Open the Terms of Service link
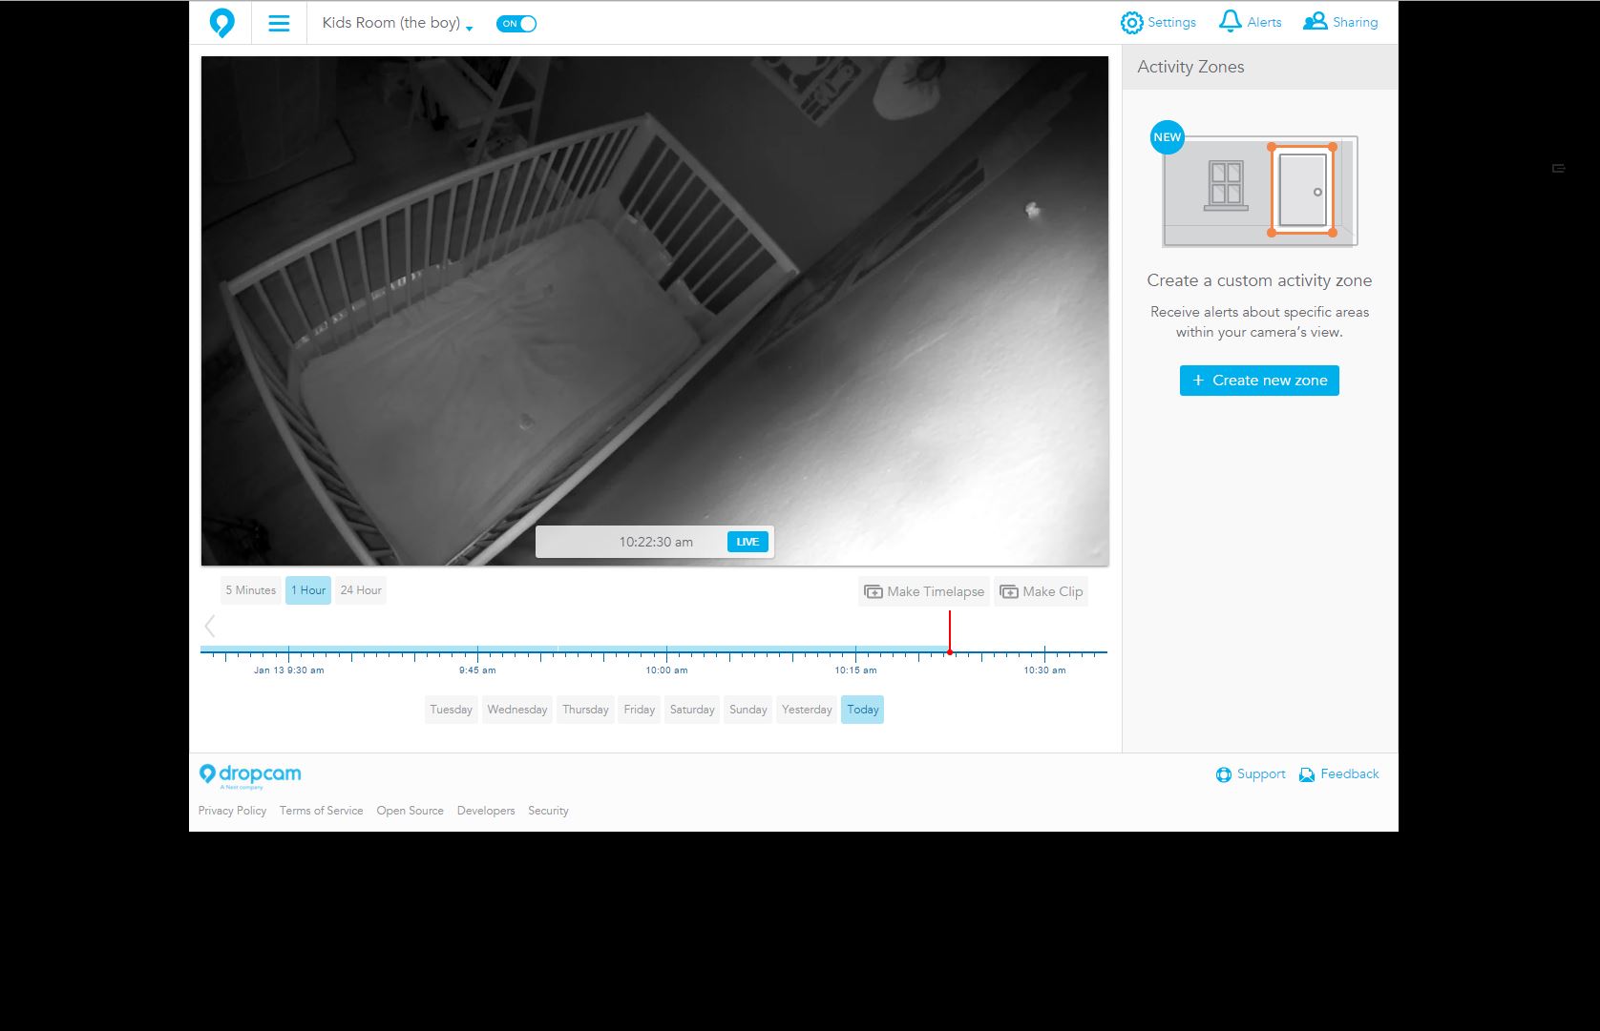 [321, 811]
